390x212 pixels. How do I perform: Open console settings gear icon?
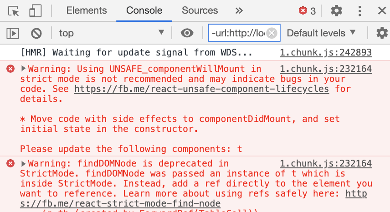click(x=382, y=33)
